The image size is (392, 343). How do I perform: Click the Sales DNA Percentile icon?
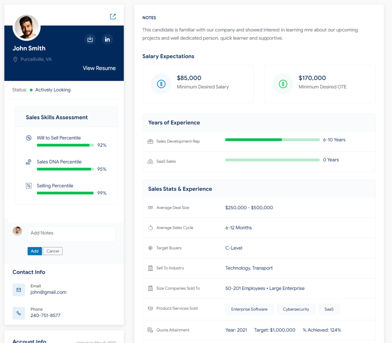pyautogui.click(x=29, y=162)
